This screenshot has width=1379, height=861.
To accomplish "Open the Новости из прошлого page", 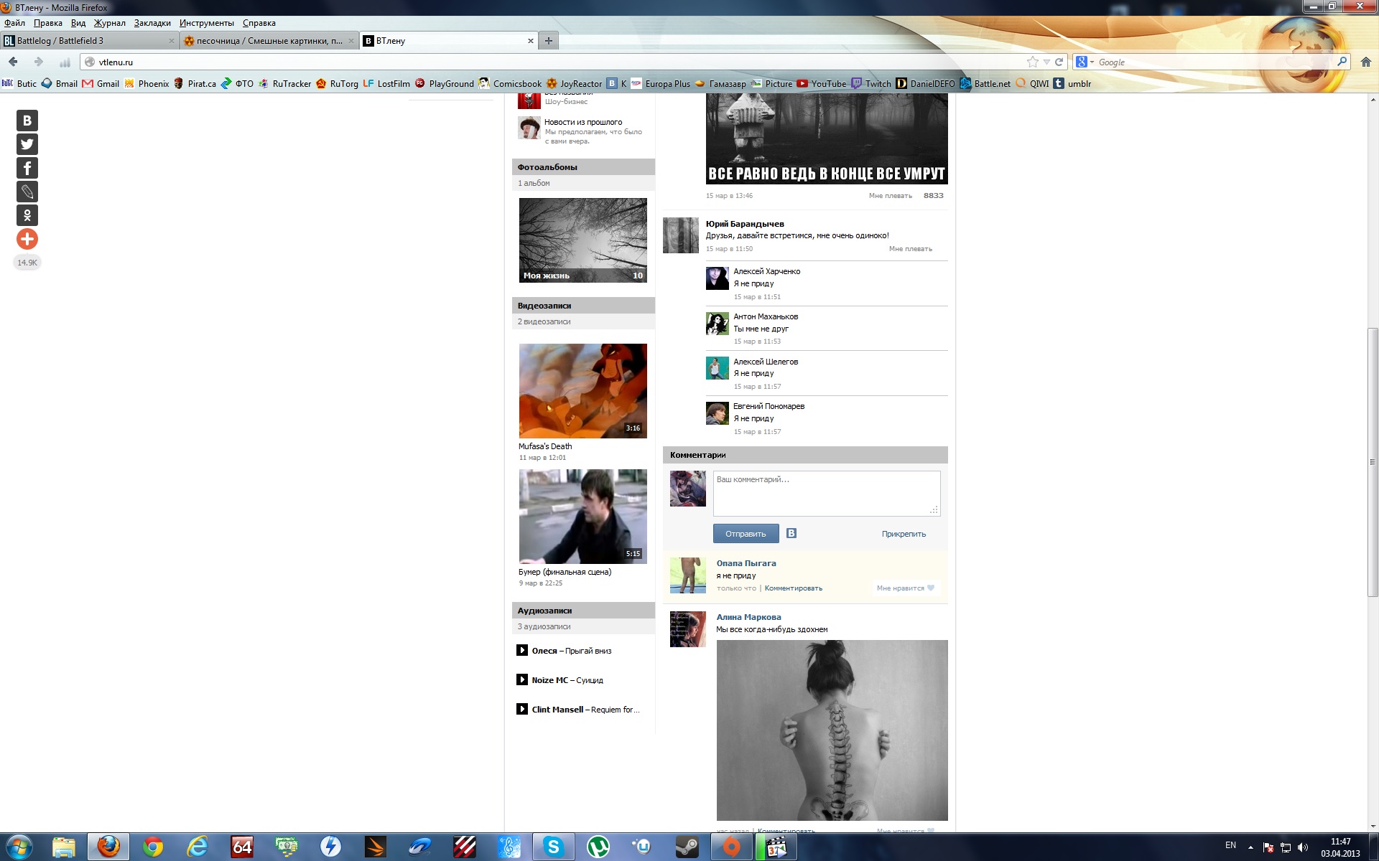I will pyautogui.click(x=583, y=122).
